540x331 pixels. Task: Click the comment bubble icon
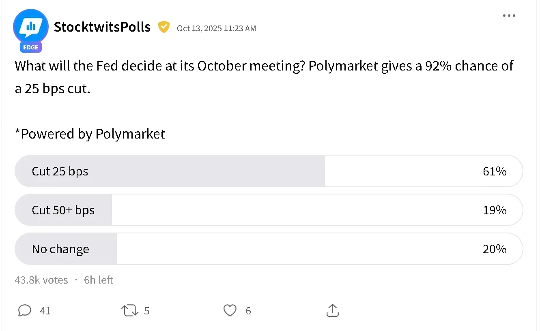point(24,310)
